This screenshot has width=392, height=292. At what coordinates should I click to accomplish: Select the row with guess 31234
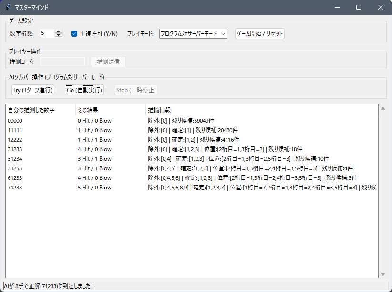[x=192, y=158]
